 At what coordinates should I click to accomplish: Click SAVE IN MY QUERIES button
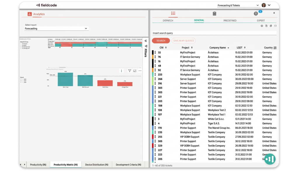click(184, 41)
